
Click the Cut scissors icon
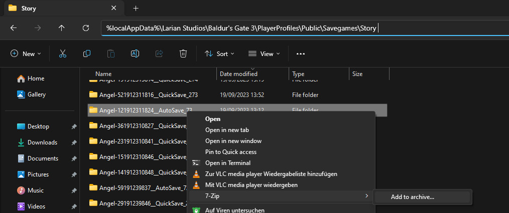click(x=63, y=53)
